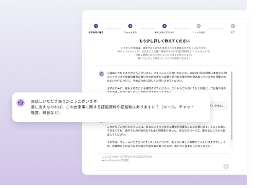
Task: Click step 3 AIによるヒアリング circle
Action: (164, 26)
